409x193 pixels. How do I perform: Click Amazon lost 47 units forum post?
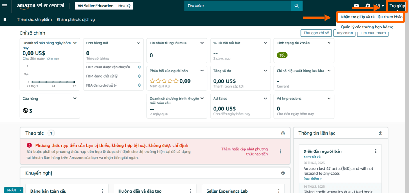tap(338, 171)
